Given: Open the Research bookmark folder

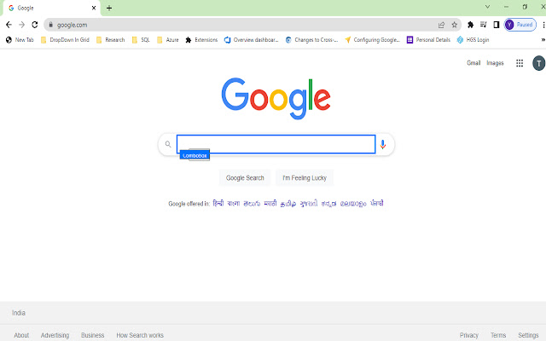Looking at the screenshot, I should pos(110,40).
